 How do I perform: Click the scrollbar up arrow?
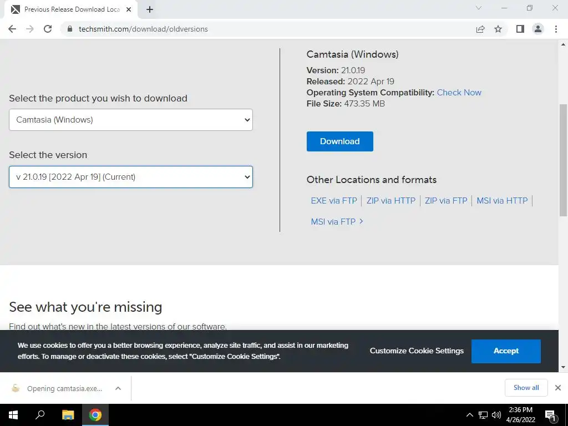click(564, 44)
